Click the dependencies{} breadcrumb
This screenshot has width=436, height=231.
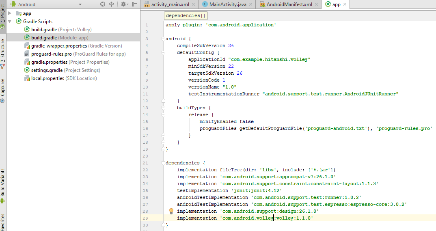[x=186, y=15]
